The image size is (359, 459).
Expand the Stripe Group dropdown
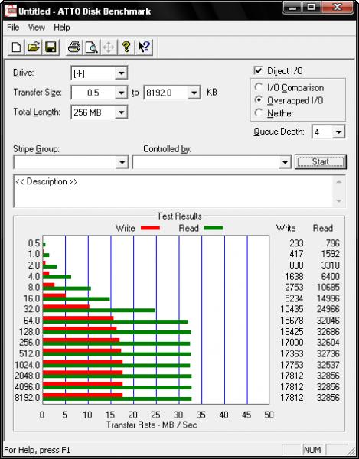(x=122, y=162)
